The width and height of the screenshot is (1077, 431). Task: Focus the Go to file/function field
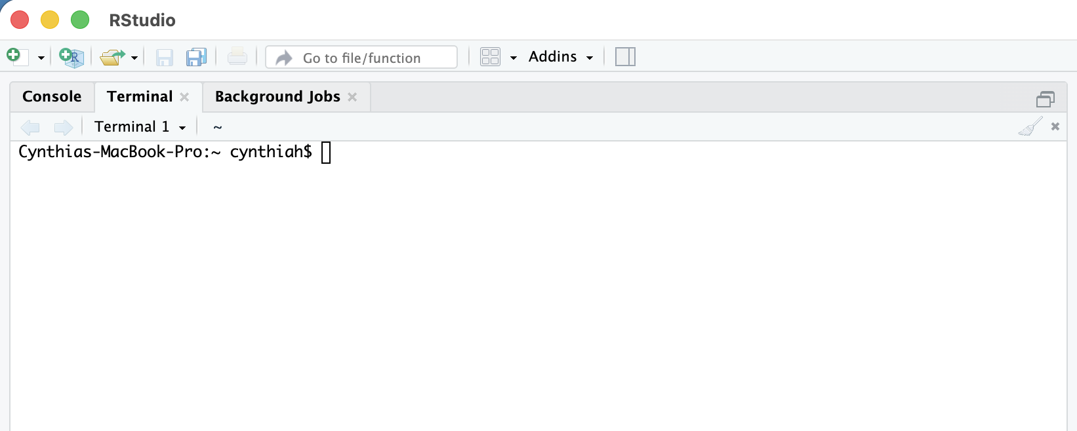[361, 58]
